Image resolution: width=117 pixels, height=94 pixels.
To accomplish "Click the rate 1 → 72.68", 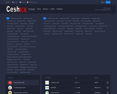I will click(77, 88).
